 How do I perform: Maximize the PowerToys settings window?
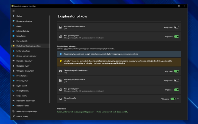click(179, 6)
